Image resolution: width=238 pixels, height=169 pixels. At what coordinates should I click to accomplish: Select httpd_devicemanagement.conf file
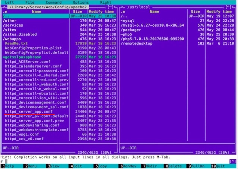59,102
